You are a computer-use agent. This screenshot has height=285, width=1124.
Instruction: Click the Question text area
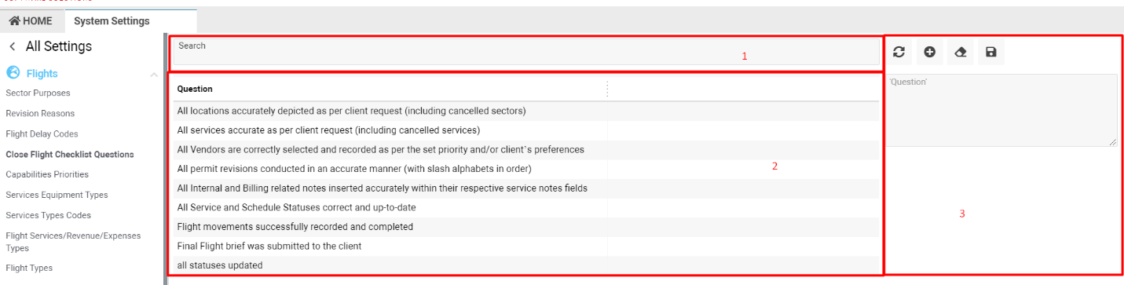(1001, 110)
